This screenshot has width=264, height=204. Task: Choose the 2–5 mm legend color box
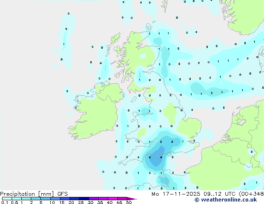click(x=36, y=199)
